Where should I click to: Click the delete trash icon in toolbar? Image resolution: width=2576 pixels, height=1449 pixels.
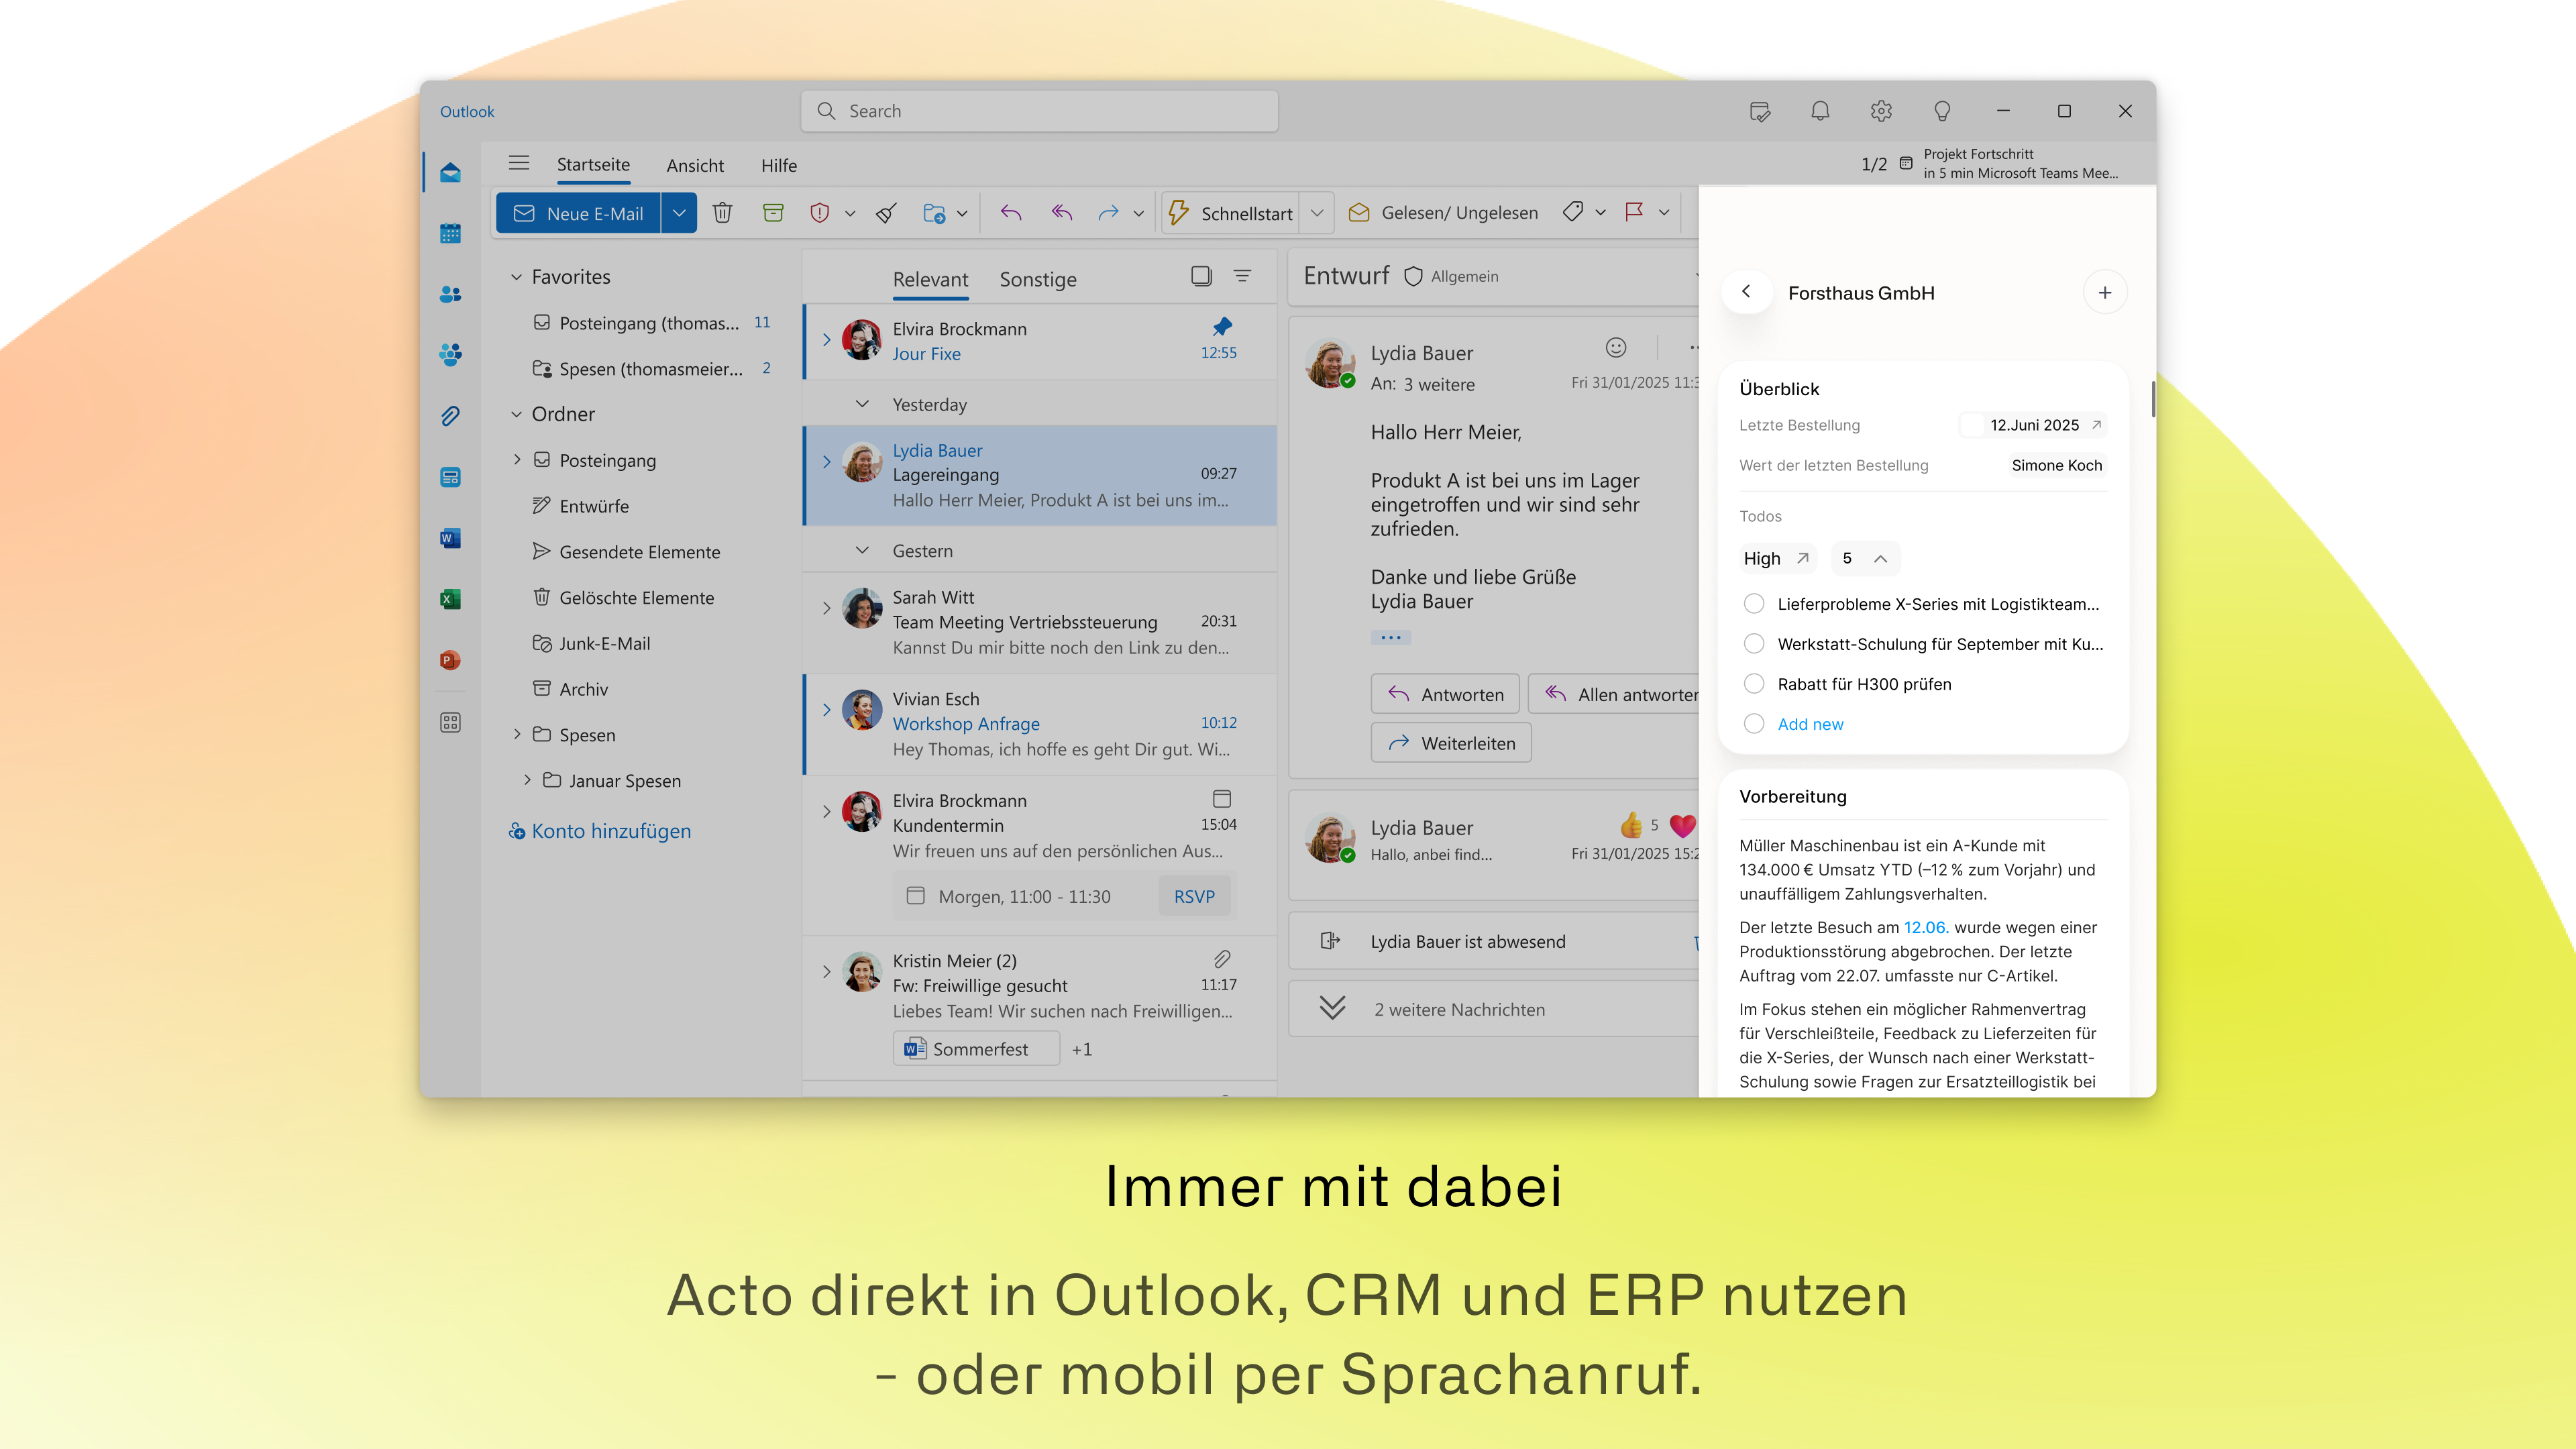pos(722,213)
